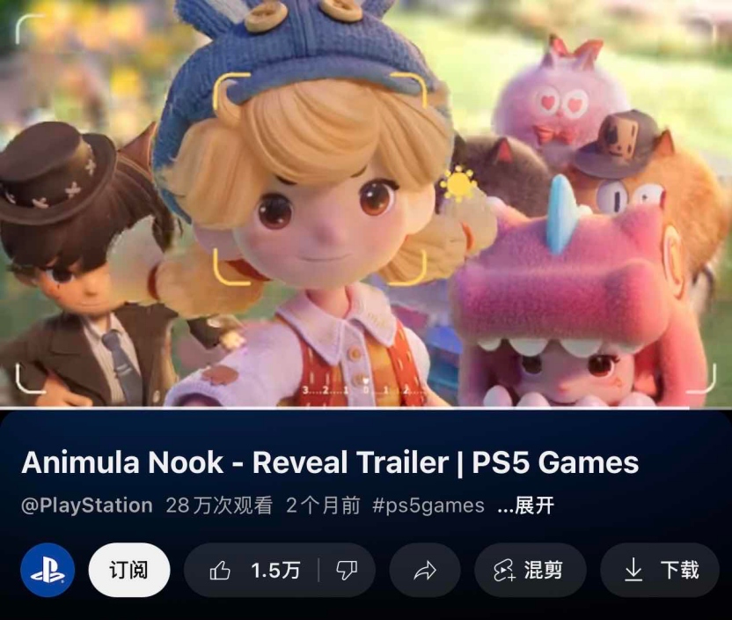Click the download arrow icon
The width and height of the screenshot is (732, 620).
point(633,570)
